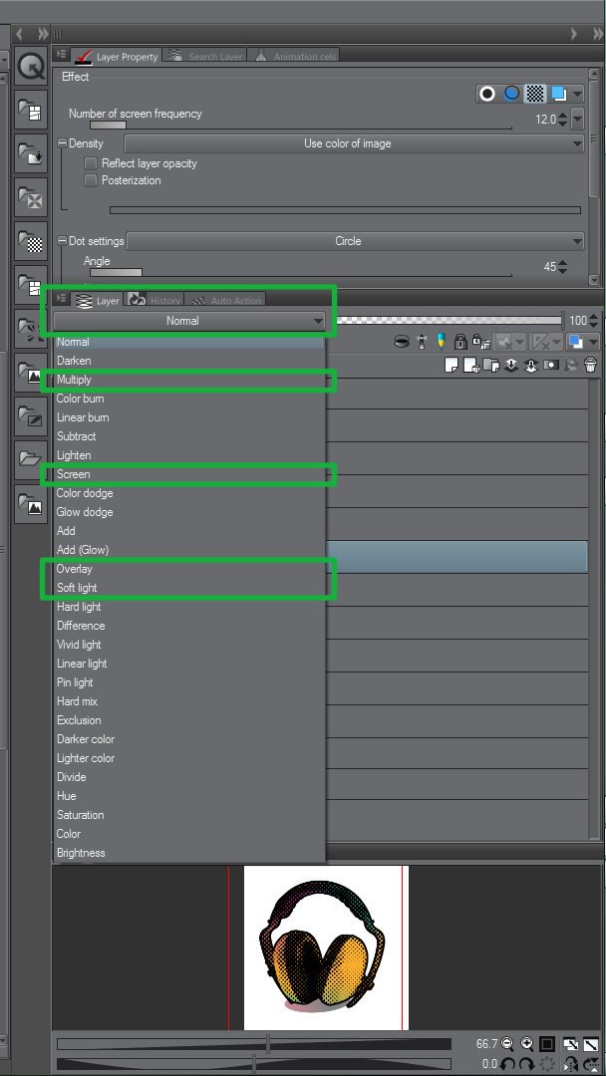606x1076 pixels.
Task: Set as Draft Layer pencil icon
Action: tap(441, 341)
